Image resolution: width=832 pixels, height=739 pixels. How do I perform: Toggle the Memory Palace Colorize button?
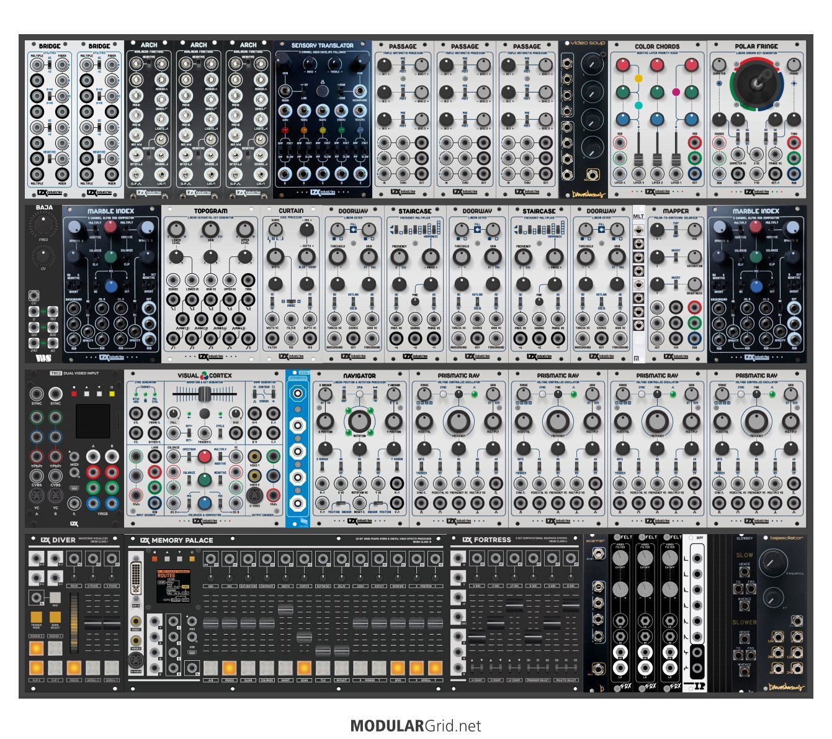266,668
